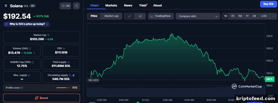The height and width of the screenshot is (103, 278).
Task: Toggle LOG scale on chart
Action: 264,16
